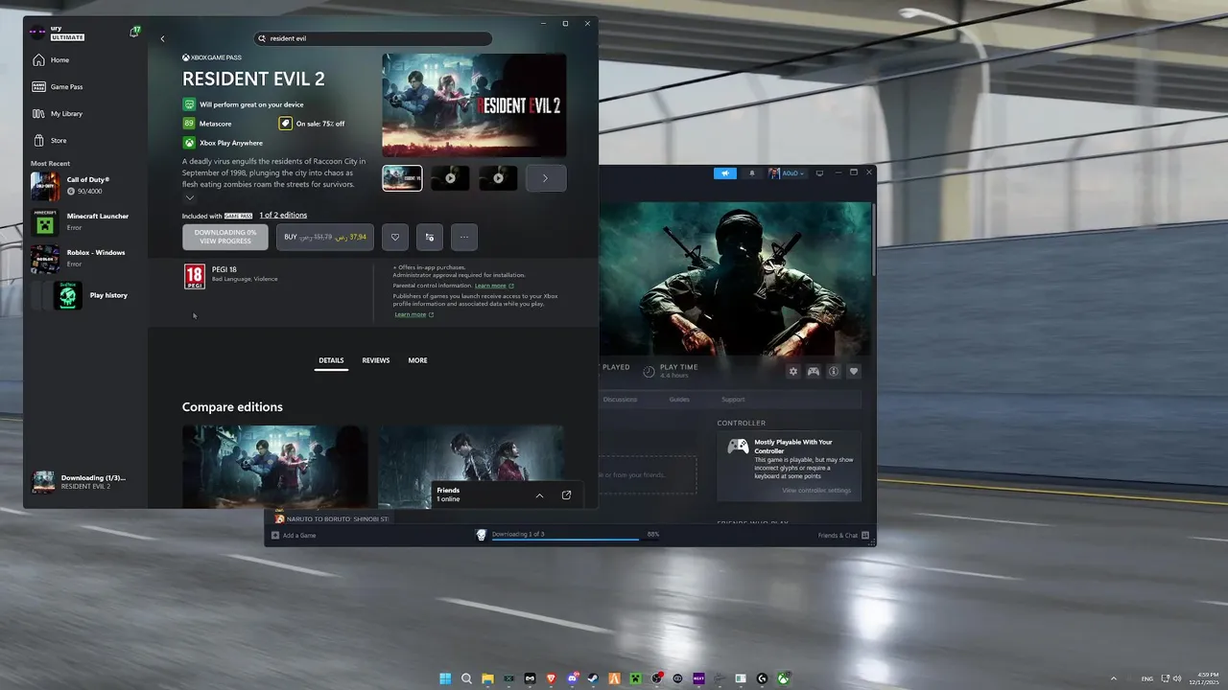Open Xbox profile avatar menu
The width and height of the screenshot is (1228, 690).
37,33
